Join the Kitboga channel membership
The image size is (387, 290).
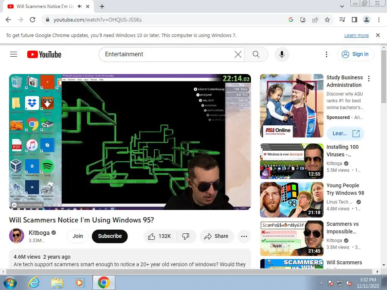(78, 236)
